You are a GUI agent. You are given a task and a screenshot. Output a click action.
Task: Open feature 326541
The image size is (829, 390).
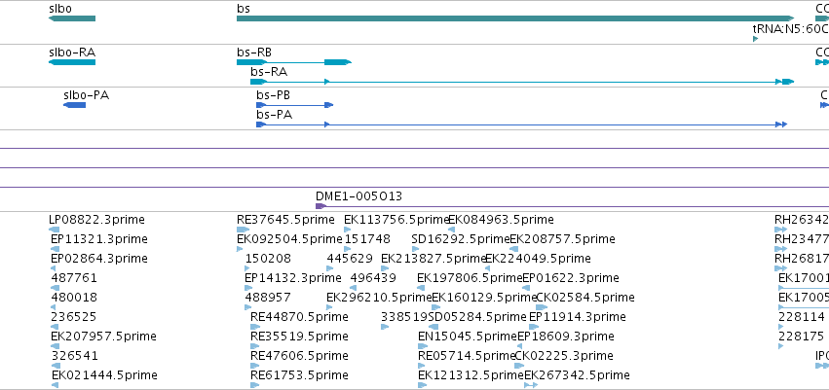75,356
